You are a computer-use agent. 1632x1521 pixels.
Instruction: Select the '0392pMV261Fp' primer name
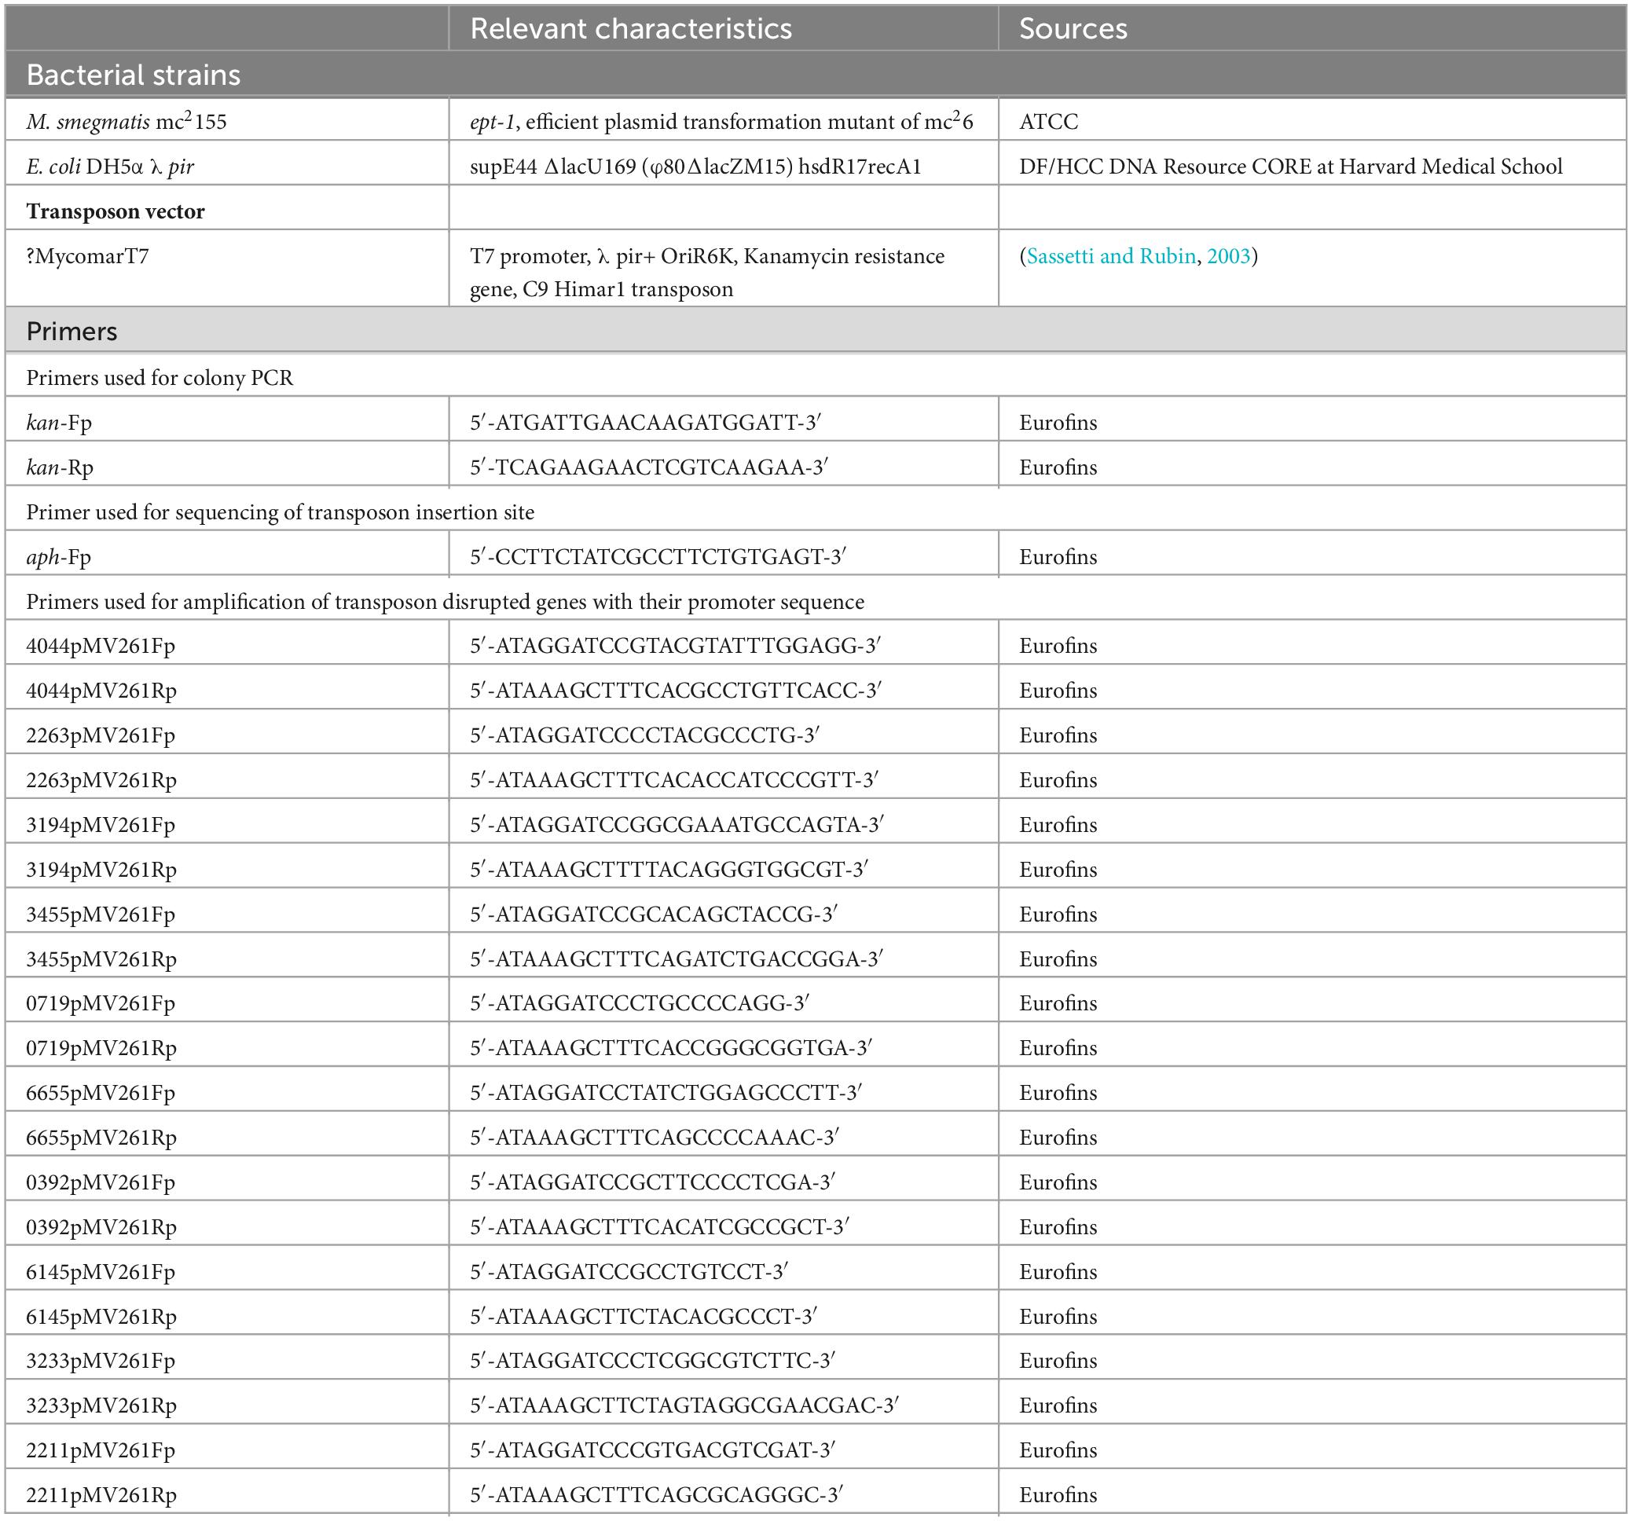click(x=100, y=1182)
